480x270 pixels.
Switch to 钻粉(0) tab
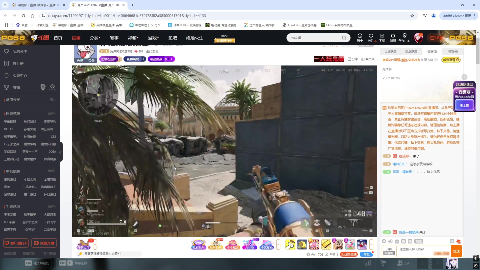(x=453, y=51)
